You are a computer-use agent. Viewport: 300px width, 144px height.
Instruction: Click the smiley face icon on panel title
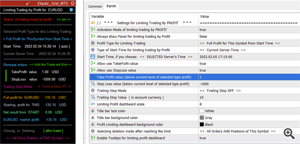pos(72,3)
